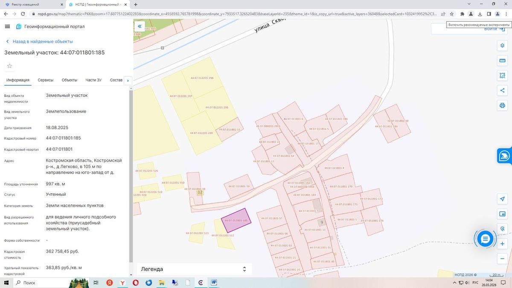Select the ruler measurement tool

502,61
